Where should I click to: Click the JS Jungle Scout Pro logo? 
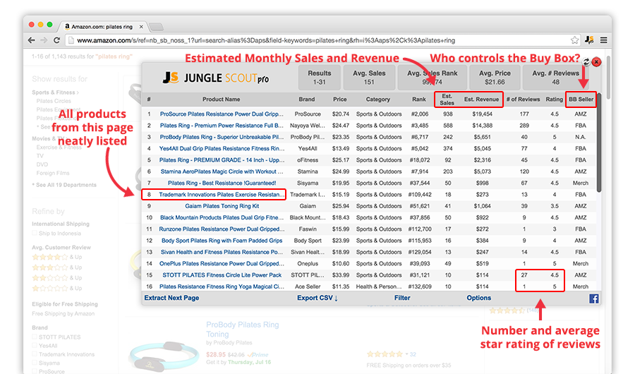215,78
